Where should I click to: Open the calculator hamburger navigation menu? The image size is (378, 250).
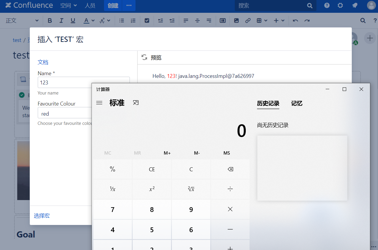(99, 103)
